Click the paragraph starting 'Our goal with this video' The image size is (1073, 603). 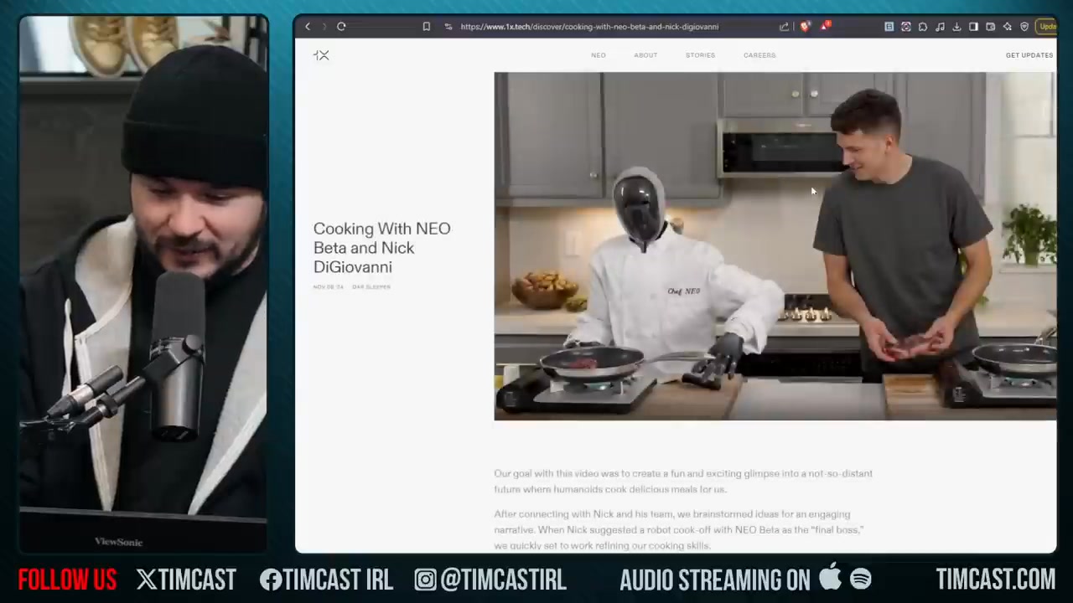pyautogui.click(x=683, y=482)
